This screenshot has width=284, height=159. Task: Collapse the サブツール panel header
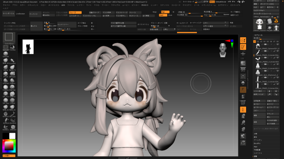click(x=258, y=35)
